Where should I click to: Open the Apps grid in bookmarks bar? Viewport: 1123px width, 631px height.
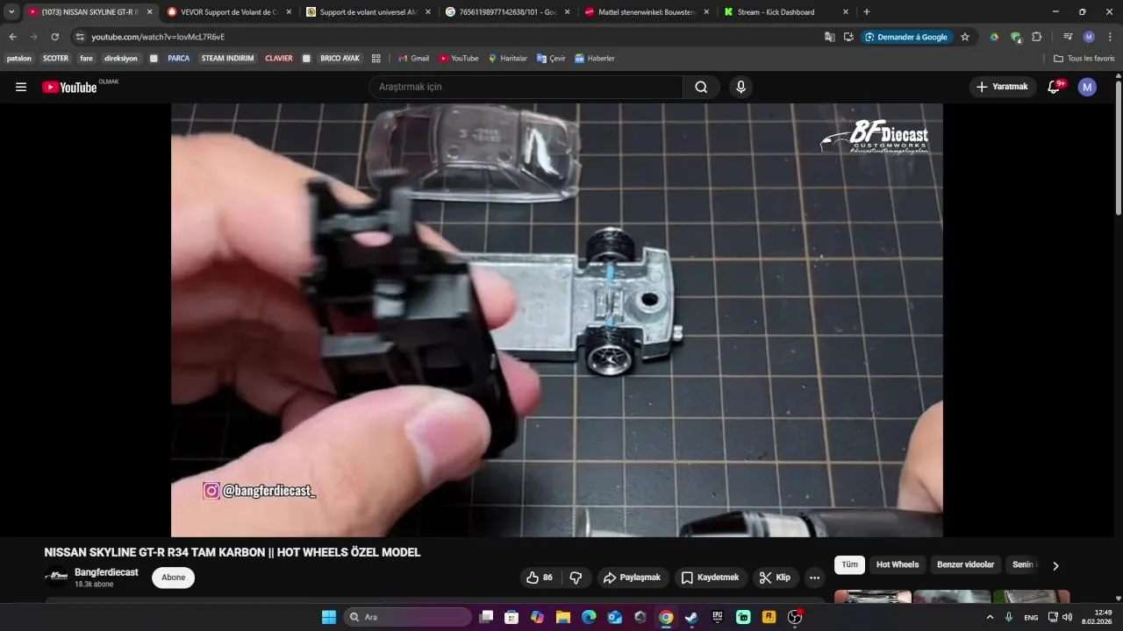pyautogui.click(x=376, y=59)
